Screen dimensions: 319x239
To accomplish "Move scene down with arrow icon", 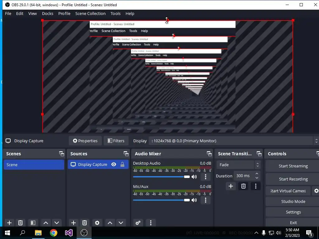I will [57, 223].
